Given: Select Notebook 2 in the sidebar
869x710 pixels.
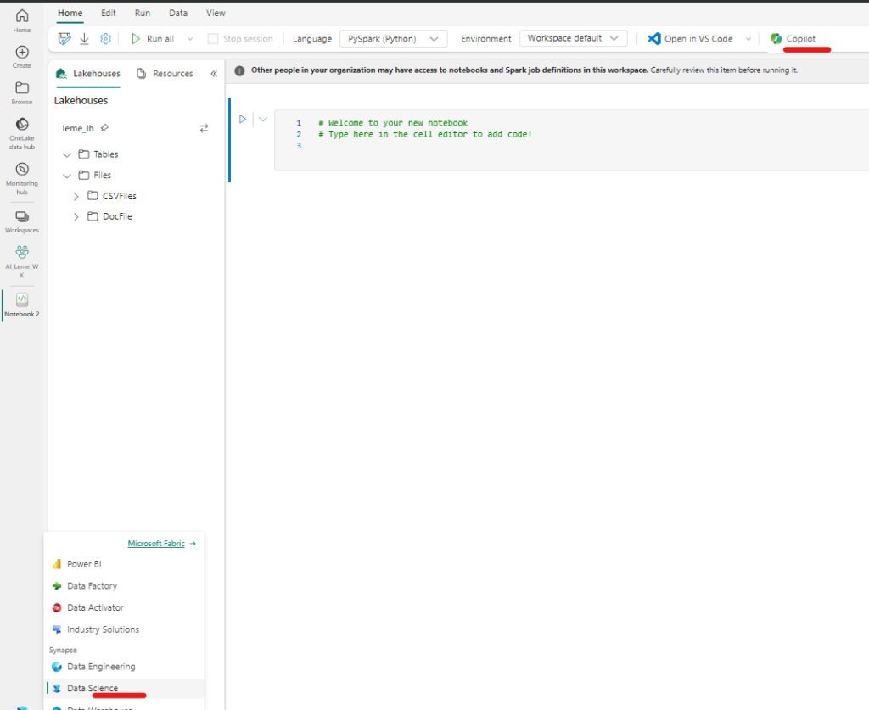Looking at the screenshot, I should (x=22, y=305).
